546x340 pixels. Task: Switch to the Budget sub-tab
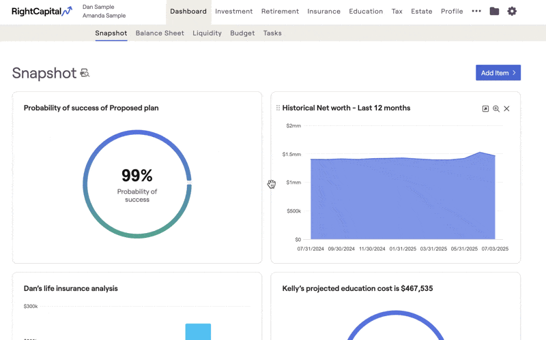point(242,33)
